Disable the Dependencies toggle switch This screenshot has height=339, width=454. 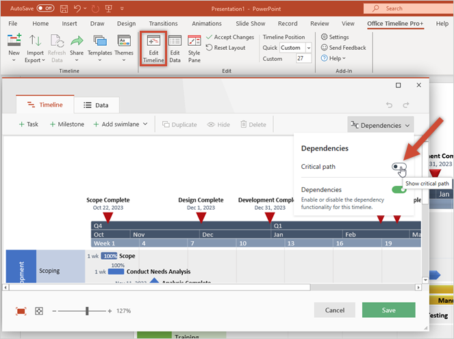(399, 189)
